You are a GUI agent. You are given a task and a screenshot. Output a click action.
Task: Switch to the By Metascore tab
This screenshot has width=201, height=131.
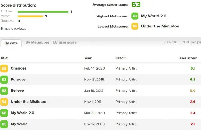pos(37,42)
